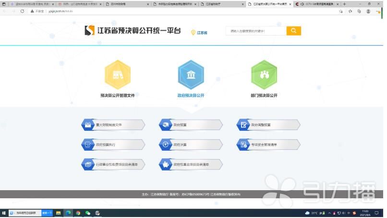Open the browser favorites star icon
387x218 pixels.
pos(350,12)
